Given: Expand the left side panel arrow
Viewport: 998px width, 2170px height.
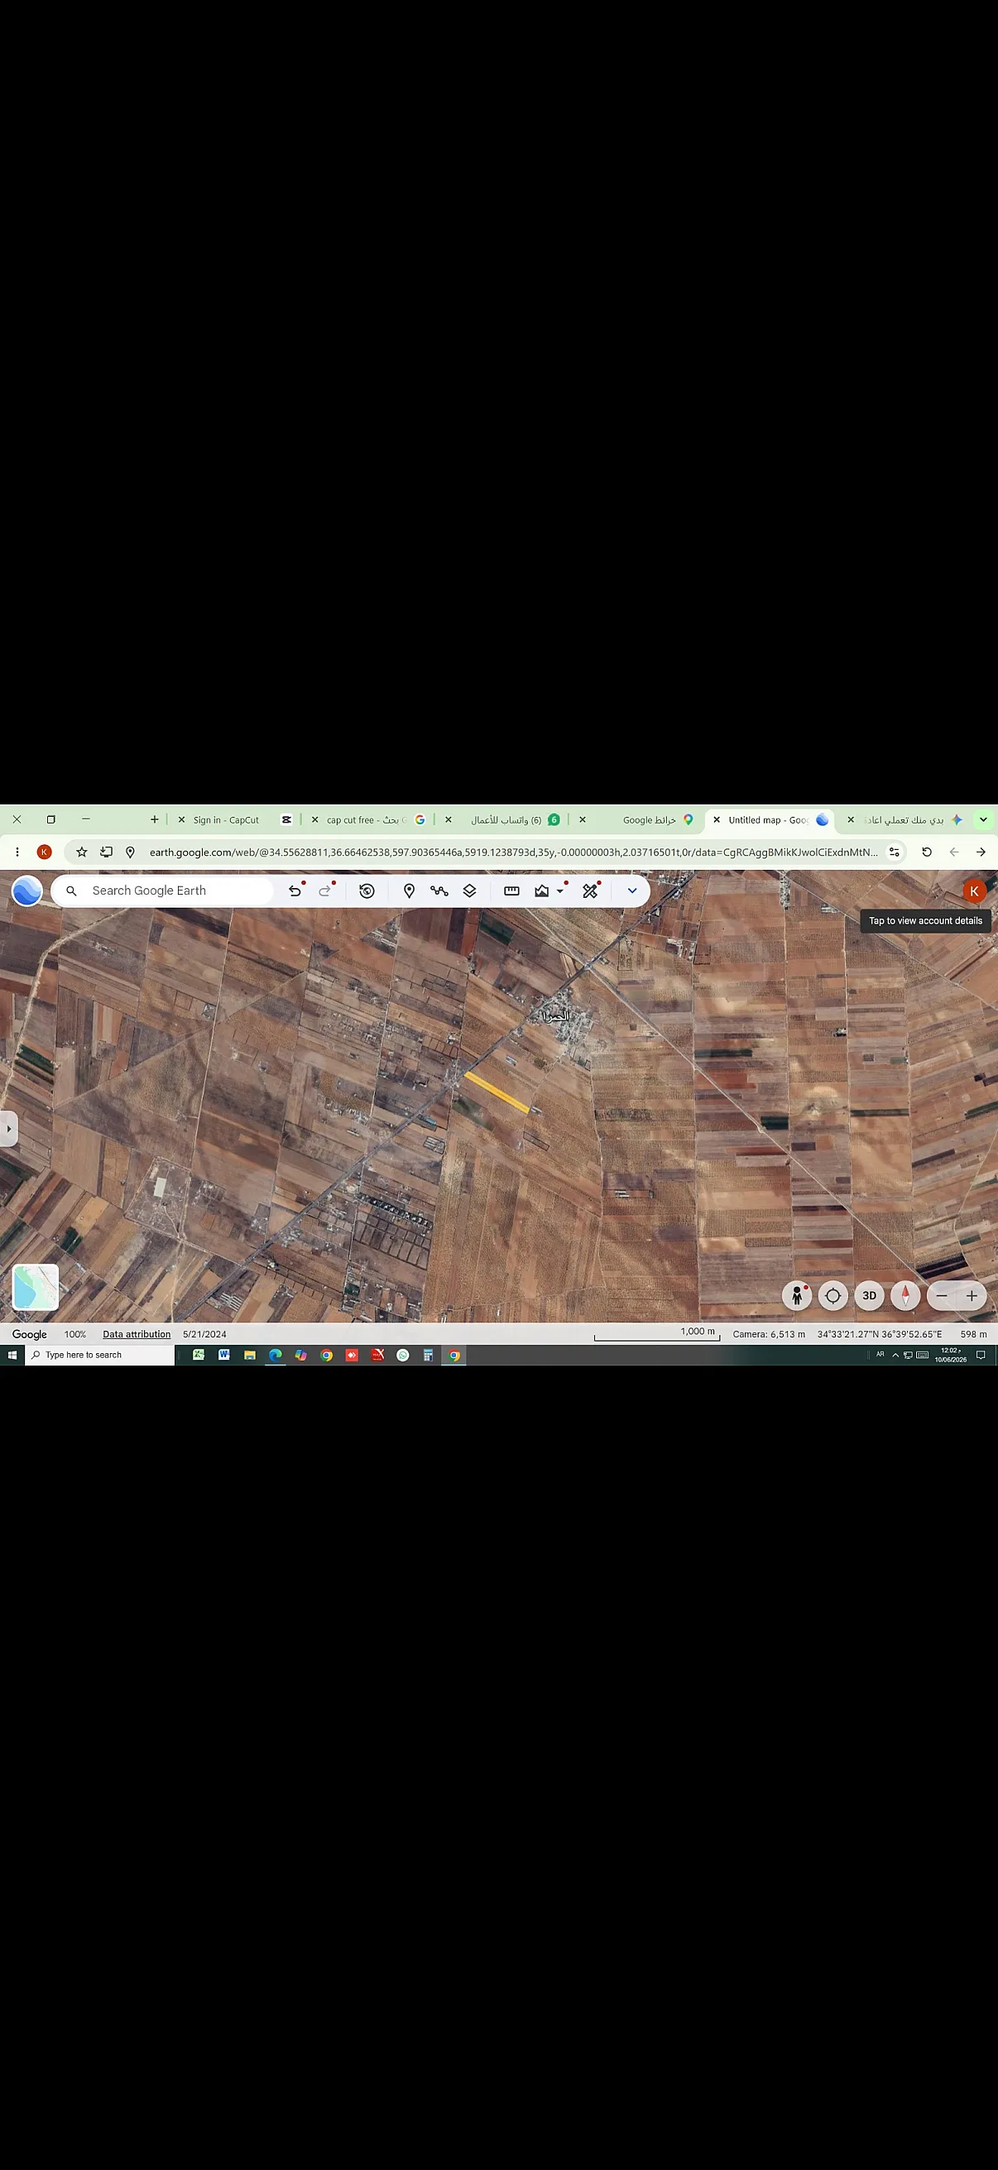Looking at the screenshot, I should 8,1128.
